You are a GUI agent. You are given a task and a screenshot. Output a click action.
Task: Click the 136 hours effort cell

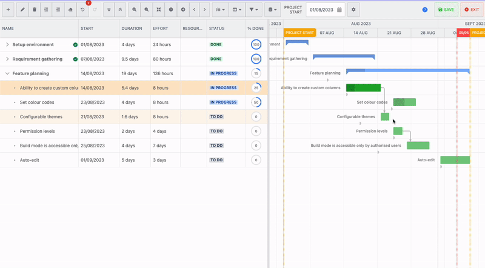click(x=166, y=73)
